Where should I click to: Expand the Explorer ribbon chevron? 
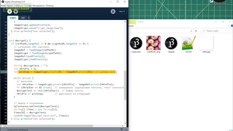[x=229, y=26]
